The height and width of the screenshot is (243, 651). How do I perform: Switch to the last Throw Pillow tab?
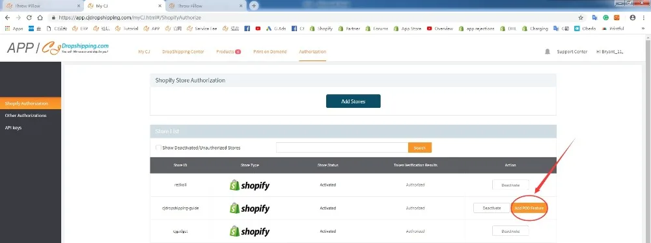(206, 6)
